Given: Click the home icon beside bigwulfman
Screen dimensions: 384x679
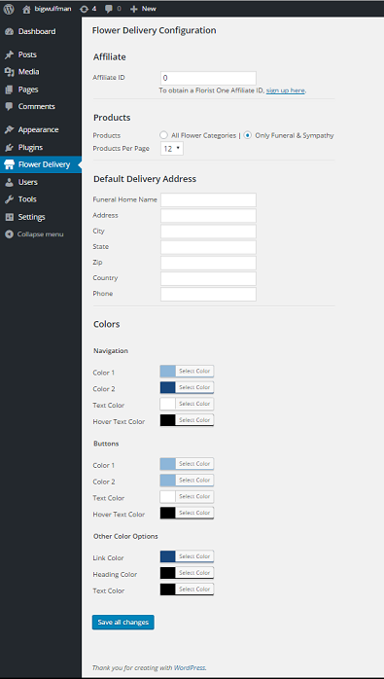Looking at the screenshot, I should (x=27, y=9).
